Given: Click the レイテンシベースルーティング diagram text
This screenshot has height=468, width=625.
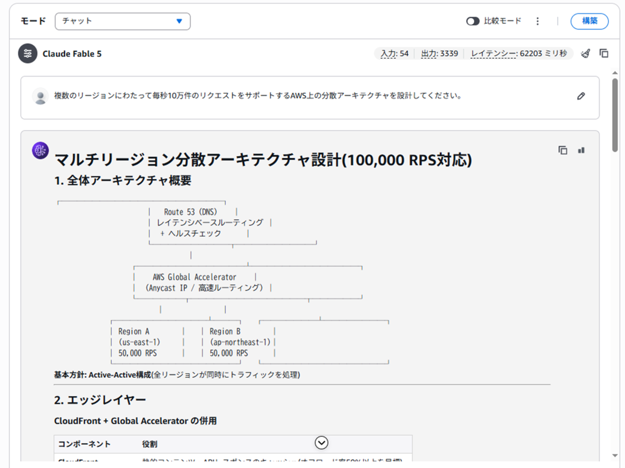Looking at the screenshot, I should pos(210,223).
